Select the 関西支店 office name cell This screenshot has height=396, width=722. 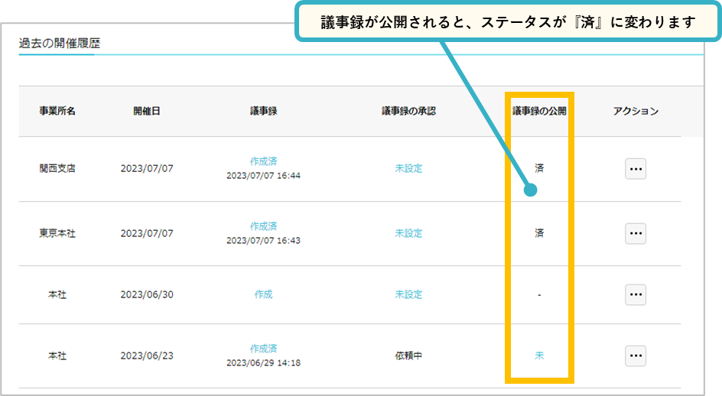[57, 168]
